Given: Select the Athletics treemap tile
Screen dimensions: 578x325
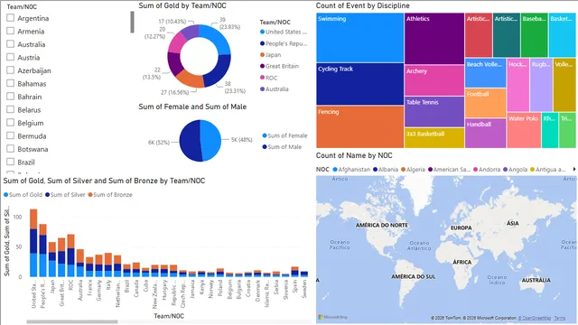Looking at the screenshot, I should [x=434, y=39].
